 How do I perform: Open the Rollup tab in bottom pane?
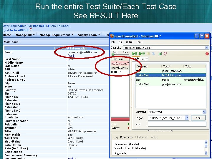[154, 138]
